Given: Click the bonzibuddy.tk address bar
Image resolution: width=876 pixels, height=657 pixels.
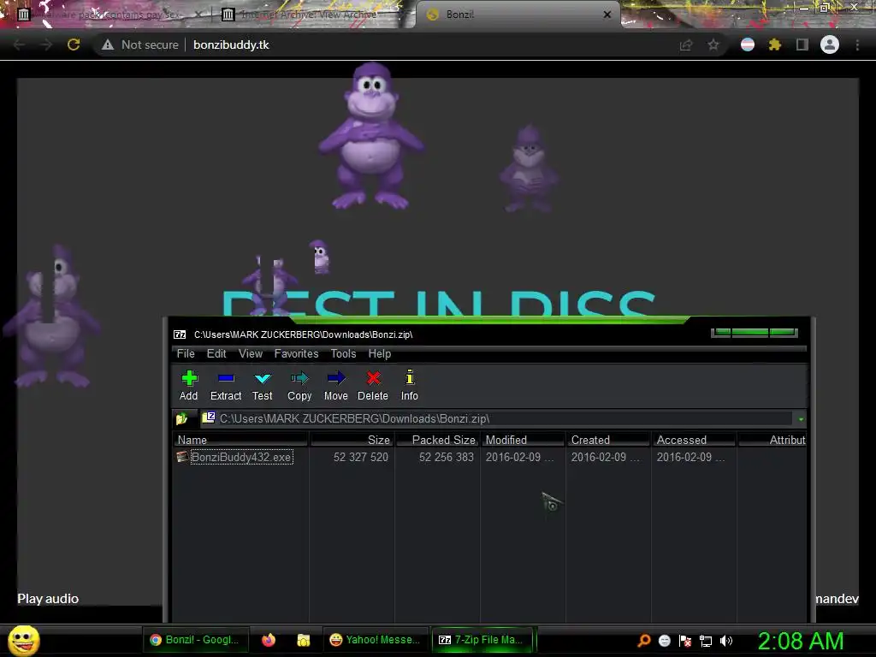Looking at the screenshot, I should [x=231, y=44].
